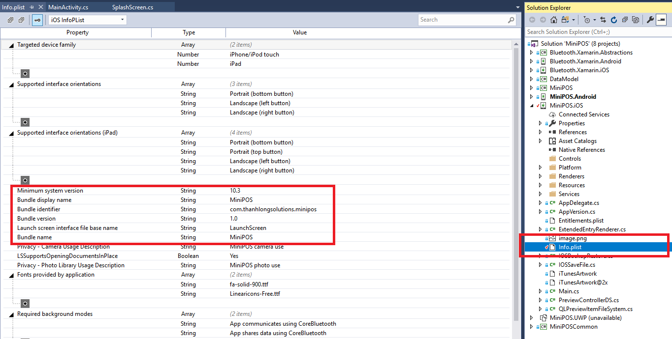The height and width of the screenshot is (339, 672).
Task: Pin the Info.plist tab
Action: click(x=31, y=7)
